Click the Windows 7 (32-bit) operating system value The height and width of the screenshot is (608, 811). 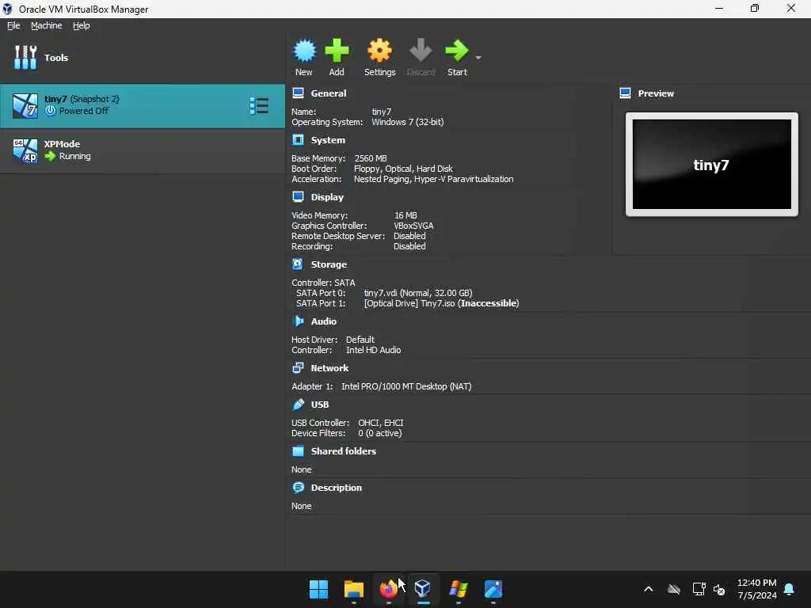pyautogui.click(x=408, y=122)
